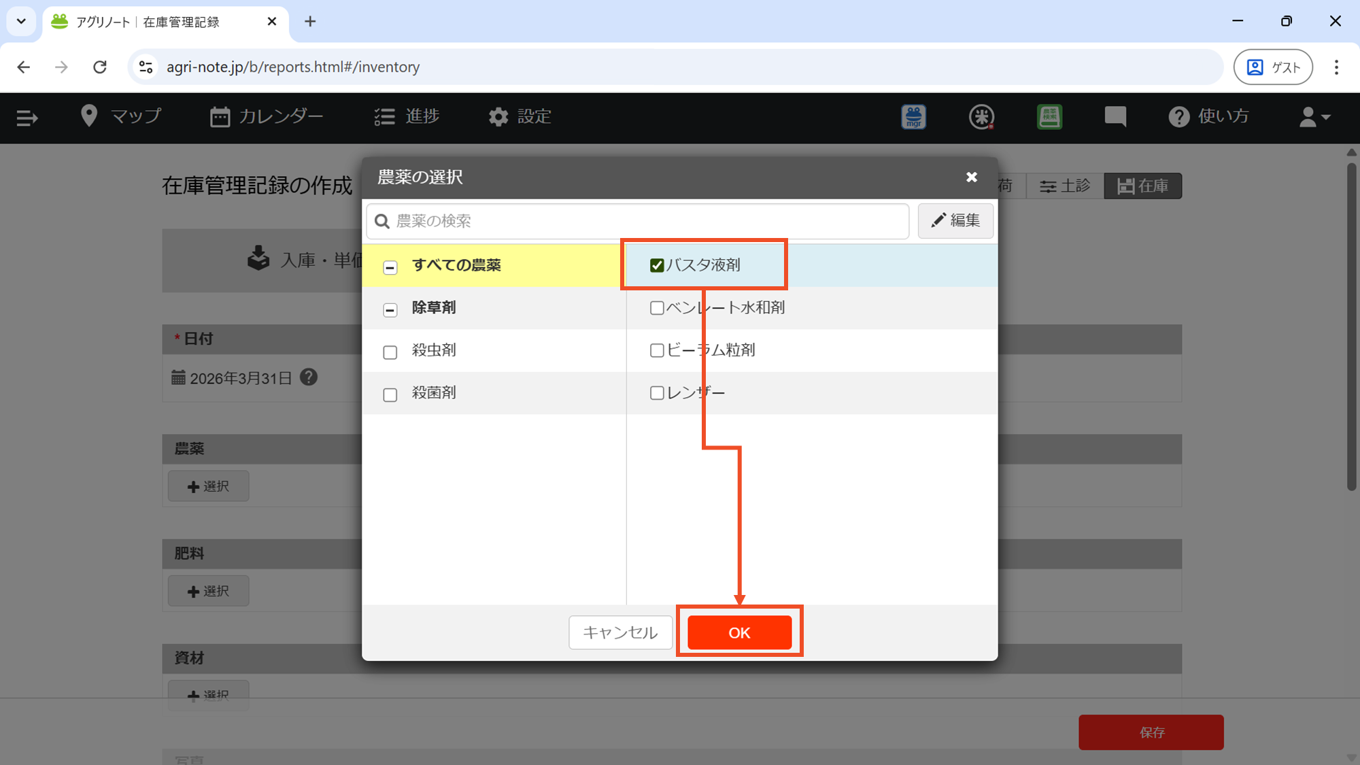Uncheck the バスタ液剤 checkbox
This screenshot has height=765, width=1360.
(x=657, y=265)
